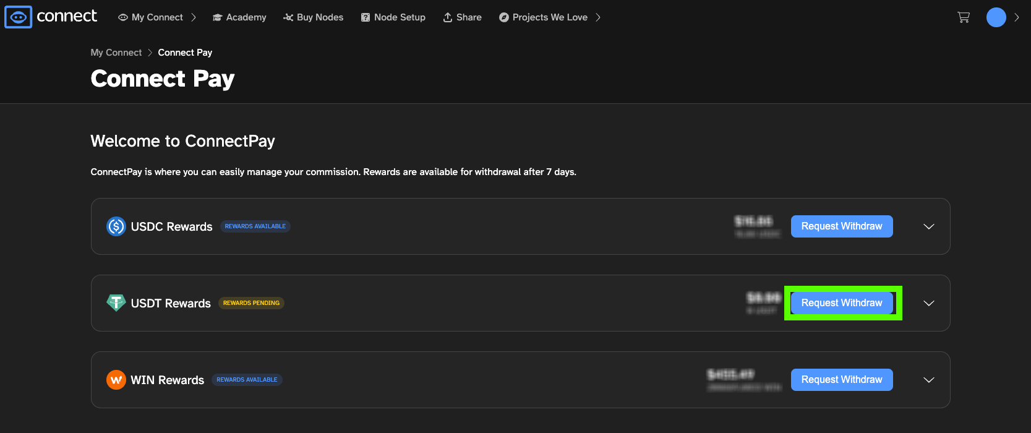Click the WIN Rewards label
This screenshot has height=433, width=1031.
click(x=167, y=380)
